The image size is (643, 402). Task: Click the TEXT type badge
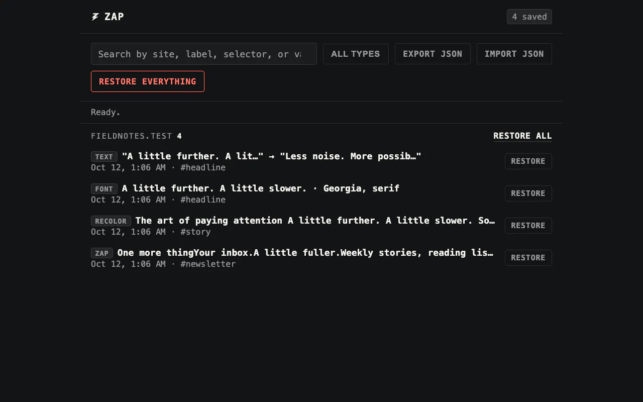[x=104, y=157]
